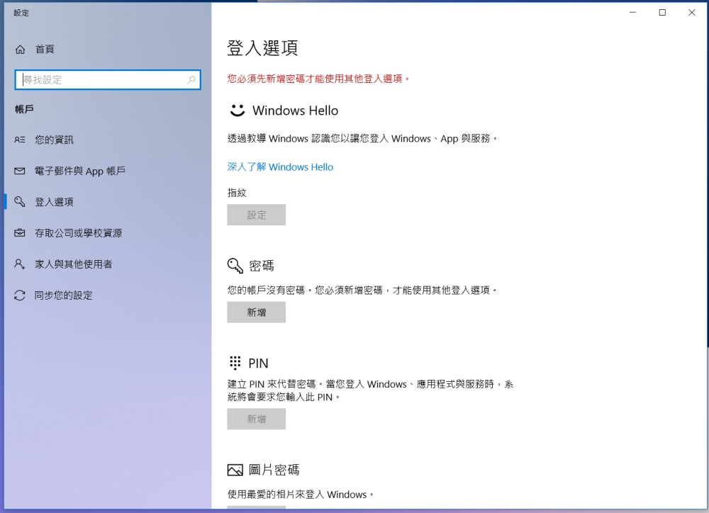Click the 設定 window title text
This screenshot has height=513, width=709.
tap(21, 13)
